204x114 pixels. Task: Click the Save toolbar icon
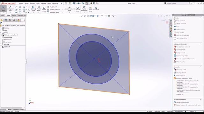(74, 3)
